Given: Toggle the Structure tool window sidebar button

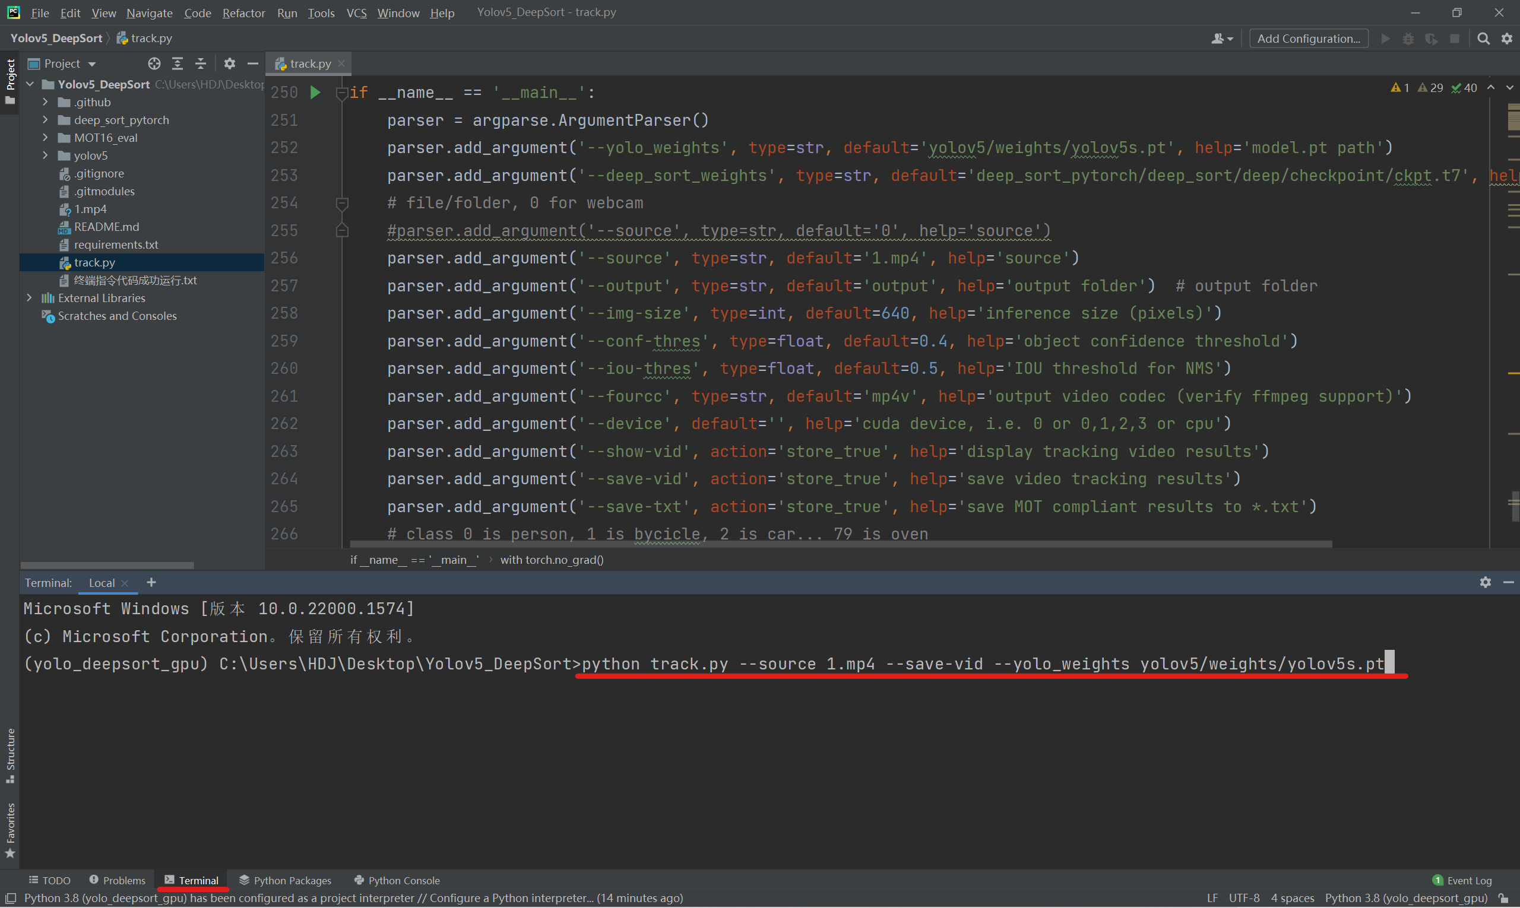Looking at the screenshot, I should [11, 755].
